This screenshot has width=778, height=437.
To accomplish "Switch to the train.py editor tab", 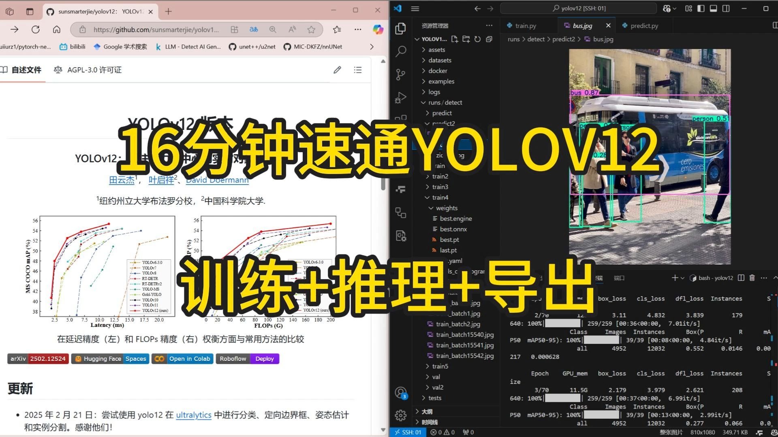I will coord(525,26).
